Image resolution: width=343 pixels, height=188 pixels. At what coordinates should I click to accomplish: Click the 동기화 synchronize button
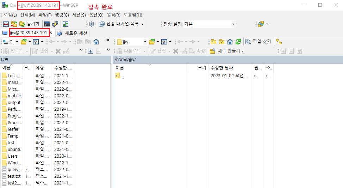point(29,24)
